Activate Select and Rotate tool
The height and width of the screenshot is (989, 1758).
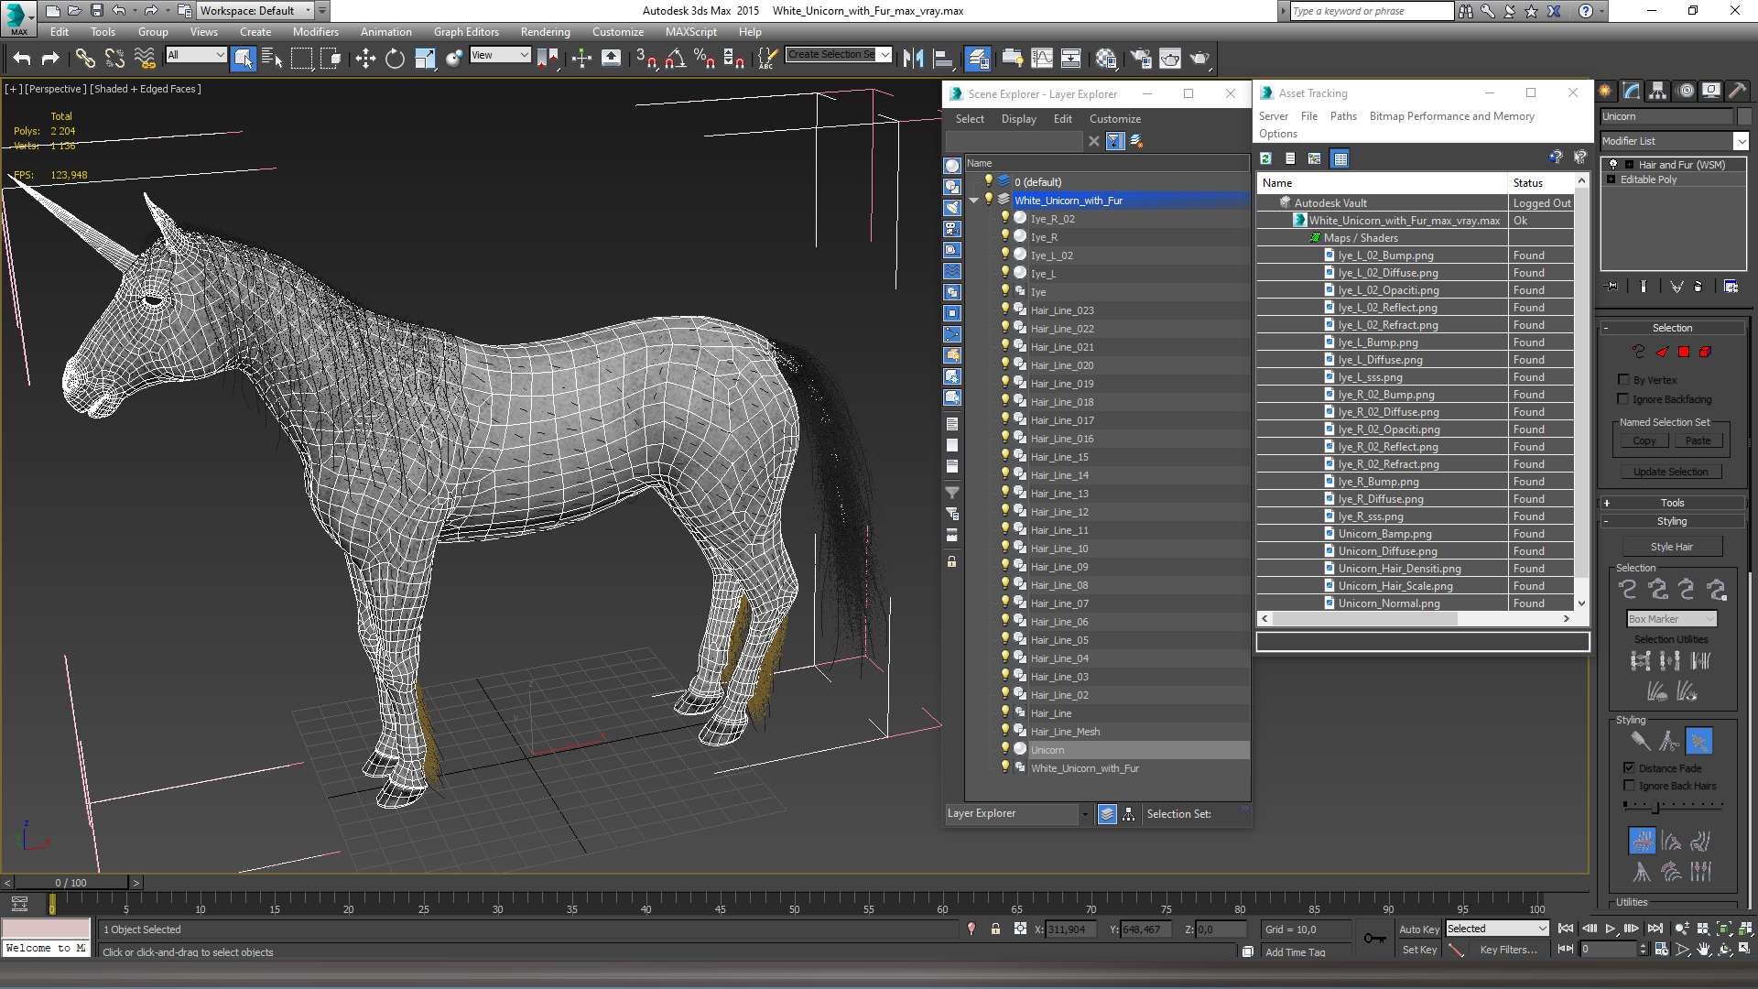pyautogui.click(x=395, y=59)
